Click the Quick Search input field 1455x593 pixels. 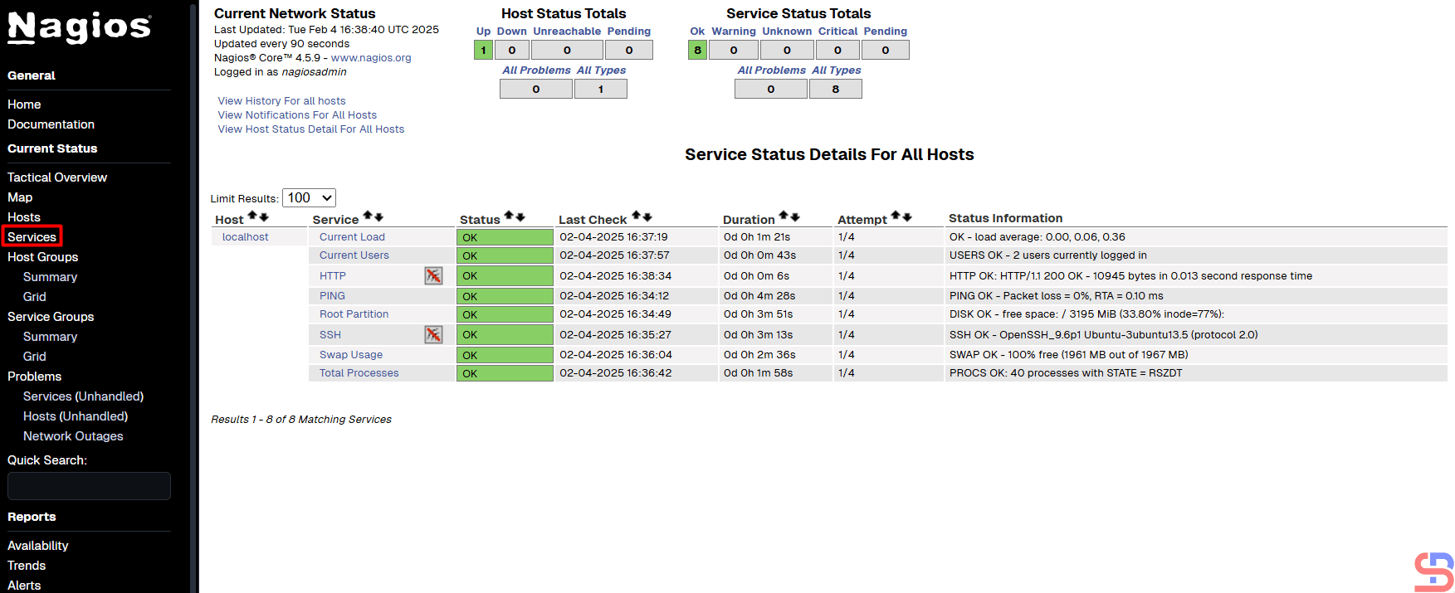89,486
